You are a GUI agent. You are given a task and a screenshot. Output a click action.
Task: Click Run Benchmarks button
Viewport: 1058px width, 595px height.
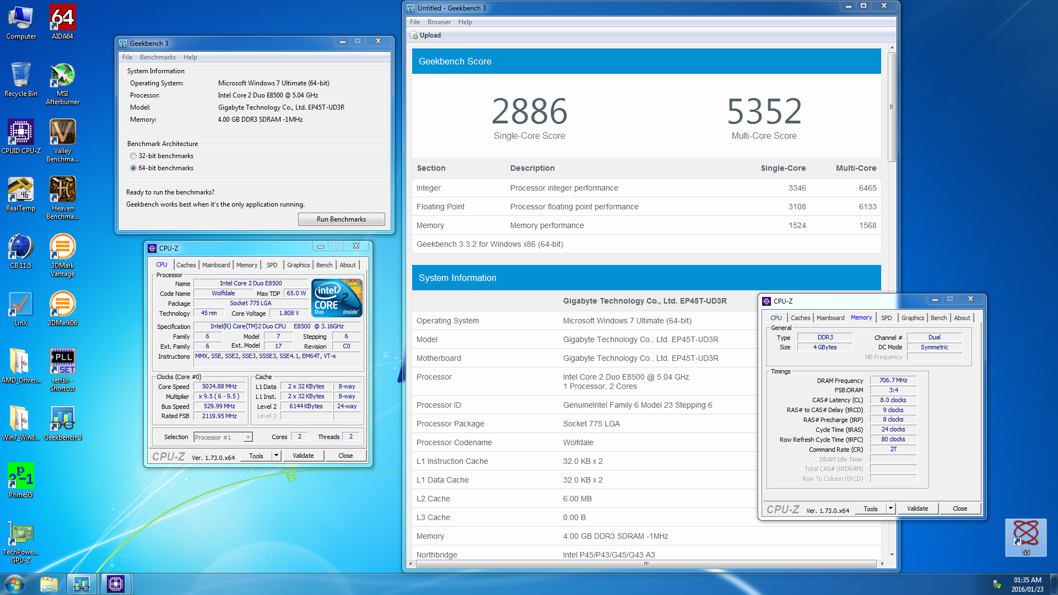click(341, 219)
